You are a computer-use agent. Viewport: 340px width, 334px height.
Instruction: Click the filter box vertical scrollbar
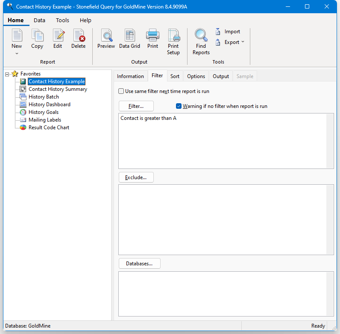tap(330, 141)
